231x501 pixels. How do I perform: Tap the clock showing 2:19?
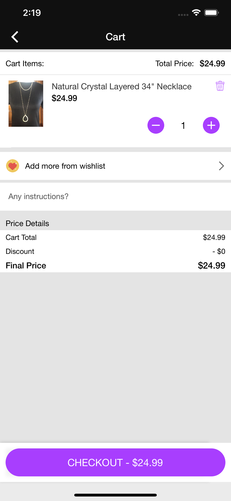click(32, 13)
